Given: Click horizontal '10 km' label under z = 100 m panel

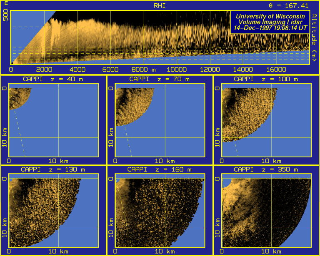Looking at the screenshot, I should [271, 161].
